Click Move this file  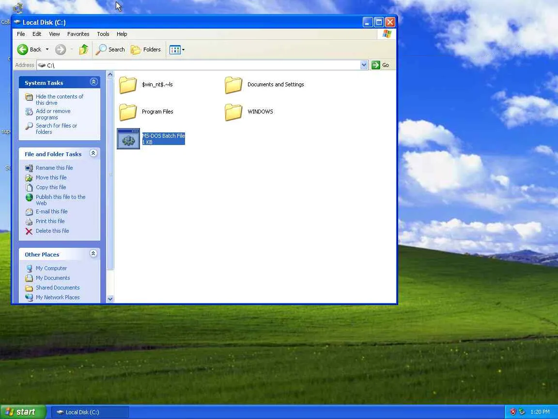pyautogui.click(x=51, y=177)
